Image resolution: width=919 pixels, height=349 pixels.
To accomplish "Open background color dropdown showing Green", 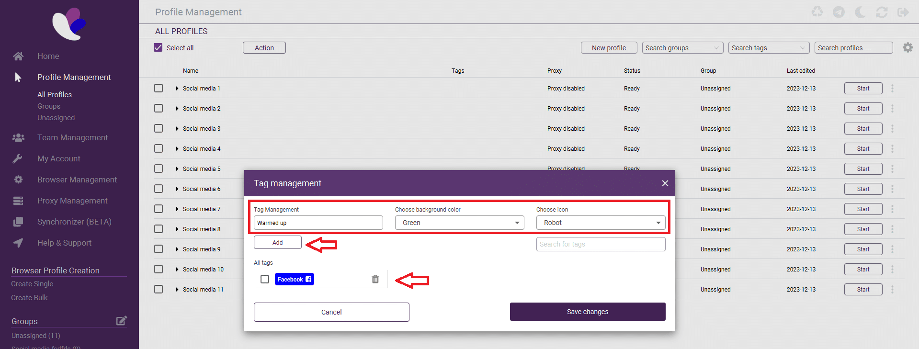I will tap(459, 223).
